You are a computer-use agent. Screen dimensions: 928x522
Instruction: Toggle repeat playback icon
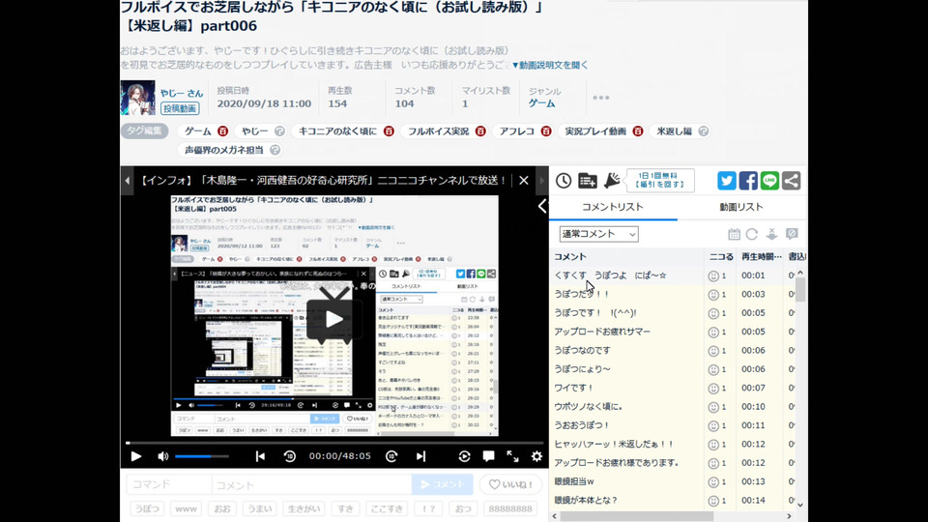pyautogui.click(x=465, y=456)
